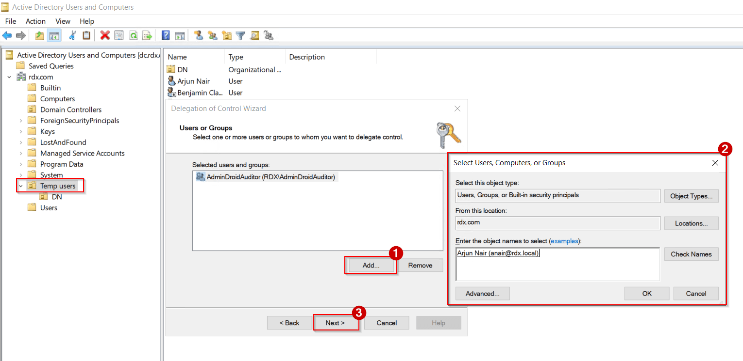Open the Help icon in the toolbar
This screenshot has height=361, width=743.
tap(165, 35)
